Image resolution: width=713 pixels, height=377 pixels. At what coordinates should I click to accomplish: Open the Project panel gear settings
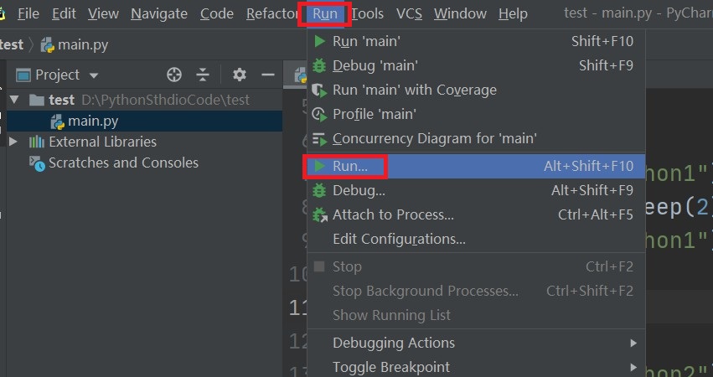point(239,75)
